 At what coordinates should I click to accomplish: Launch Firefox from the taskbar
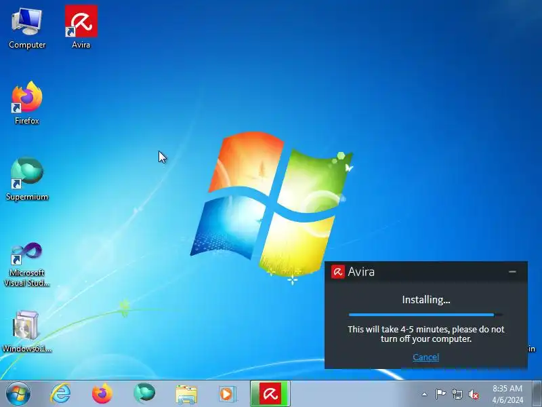pos(102,394)
